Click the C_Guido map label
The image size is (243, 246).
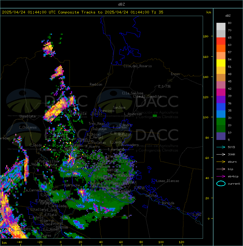tap(36, 145)
